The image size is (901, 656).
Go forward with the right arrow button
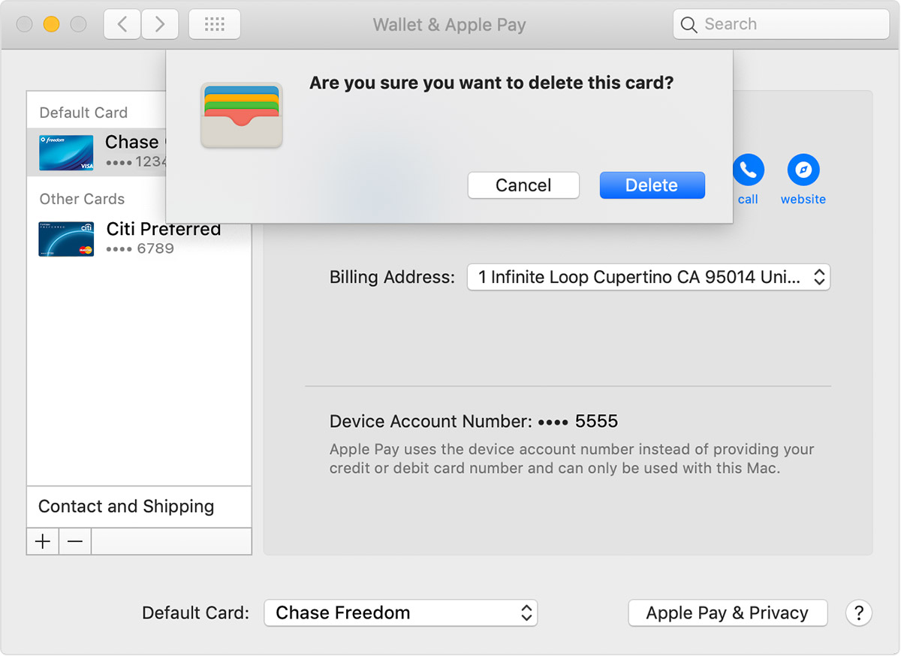pyautogui.click(x=159, y=24)
